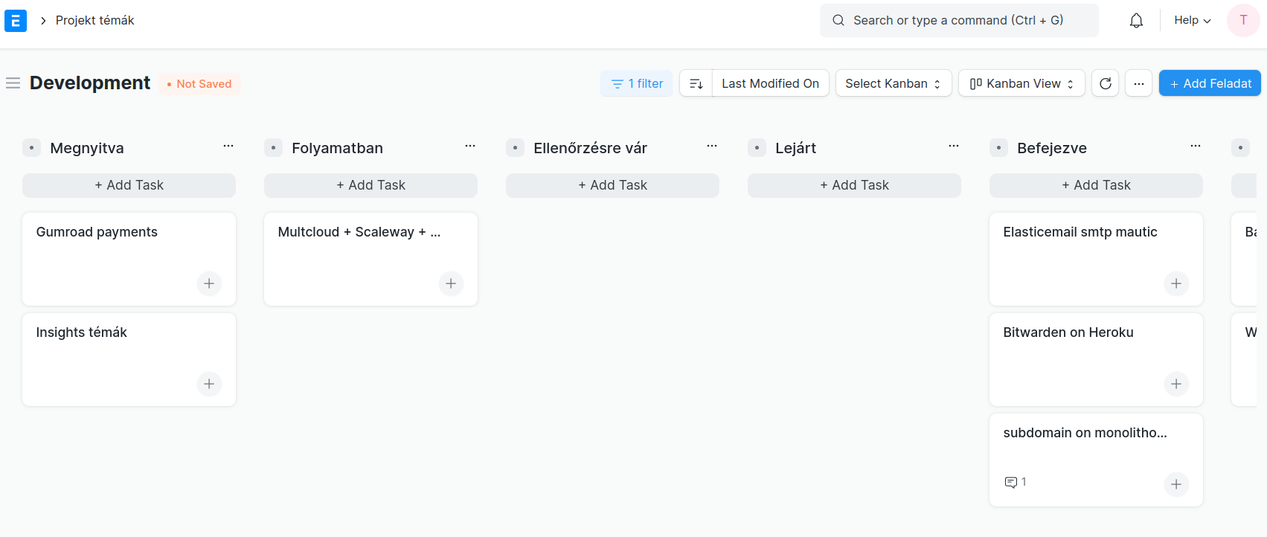Click the ERPNext home logo icon
This screenshot has height=537, width=1267.
coord(16,21)
